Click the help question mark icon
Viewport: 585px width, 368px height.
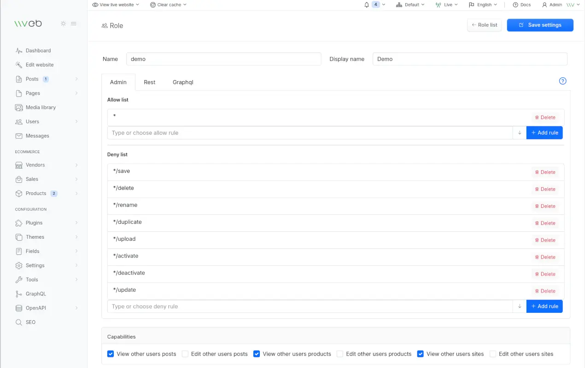click(562, 81)
